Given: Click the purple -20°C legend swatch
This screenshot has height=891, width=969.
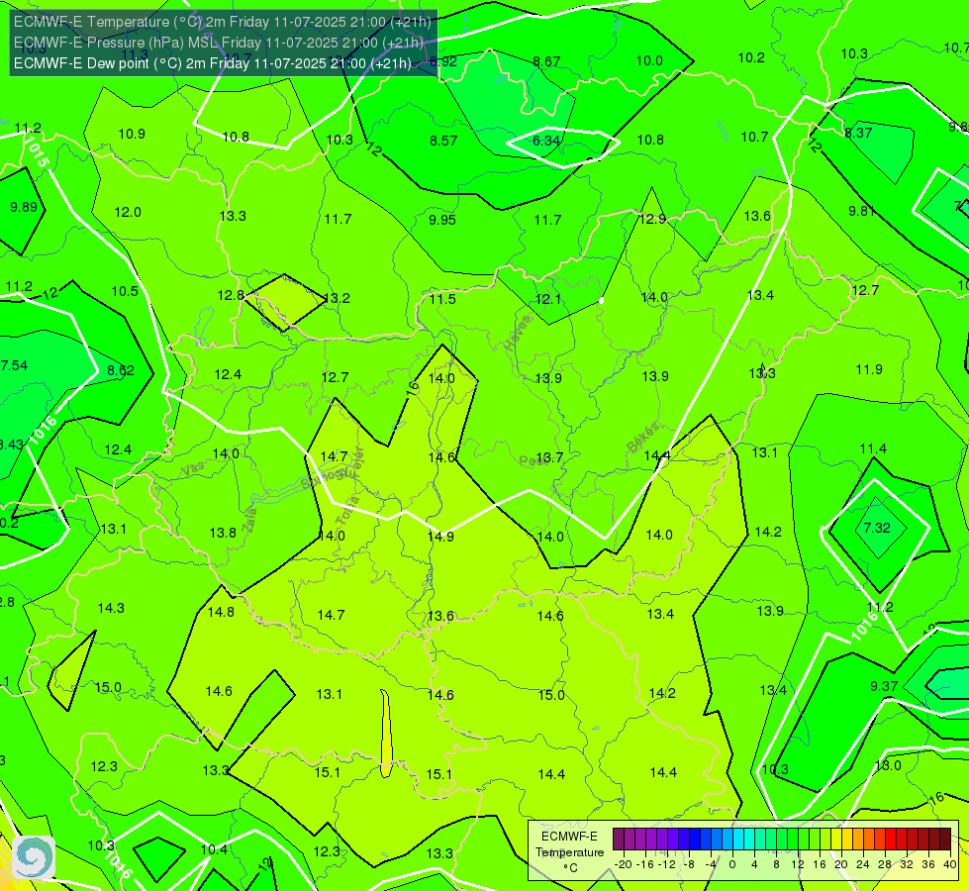Looking at the screenshot, I should (619, 840).
